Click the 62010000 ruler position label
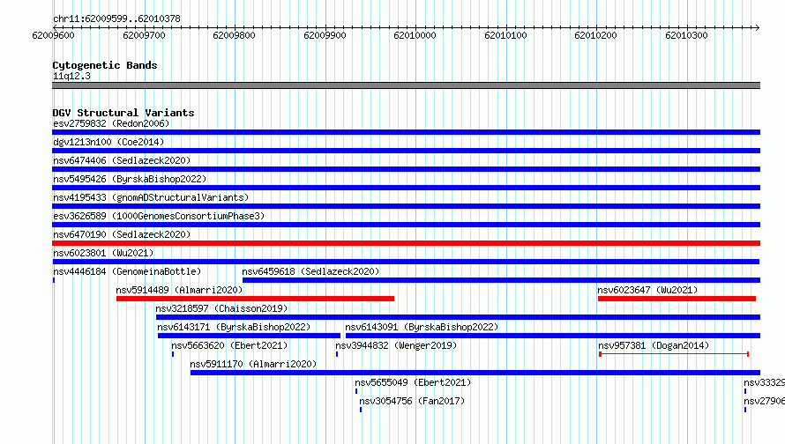The width and height of the screenshot is (785, 444). point(415,35)
